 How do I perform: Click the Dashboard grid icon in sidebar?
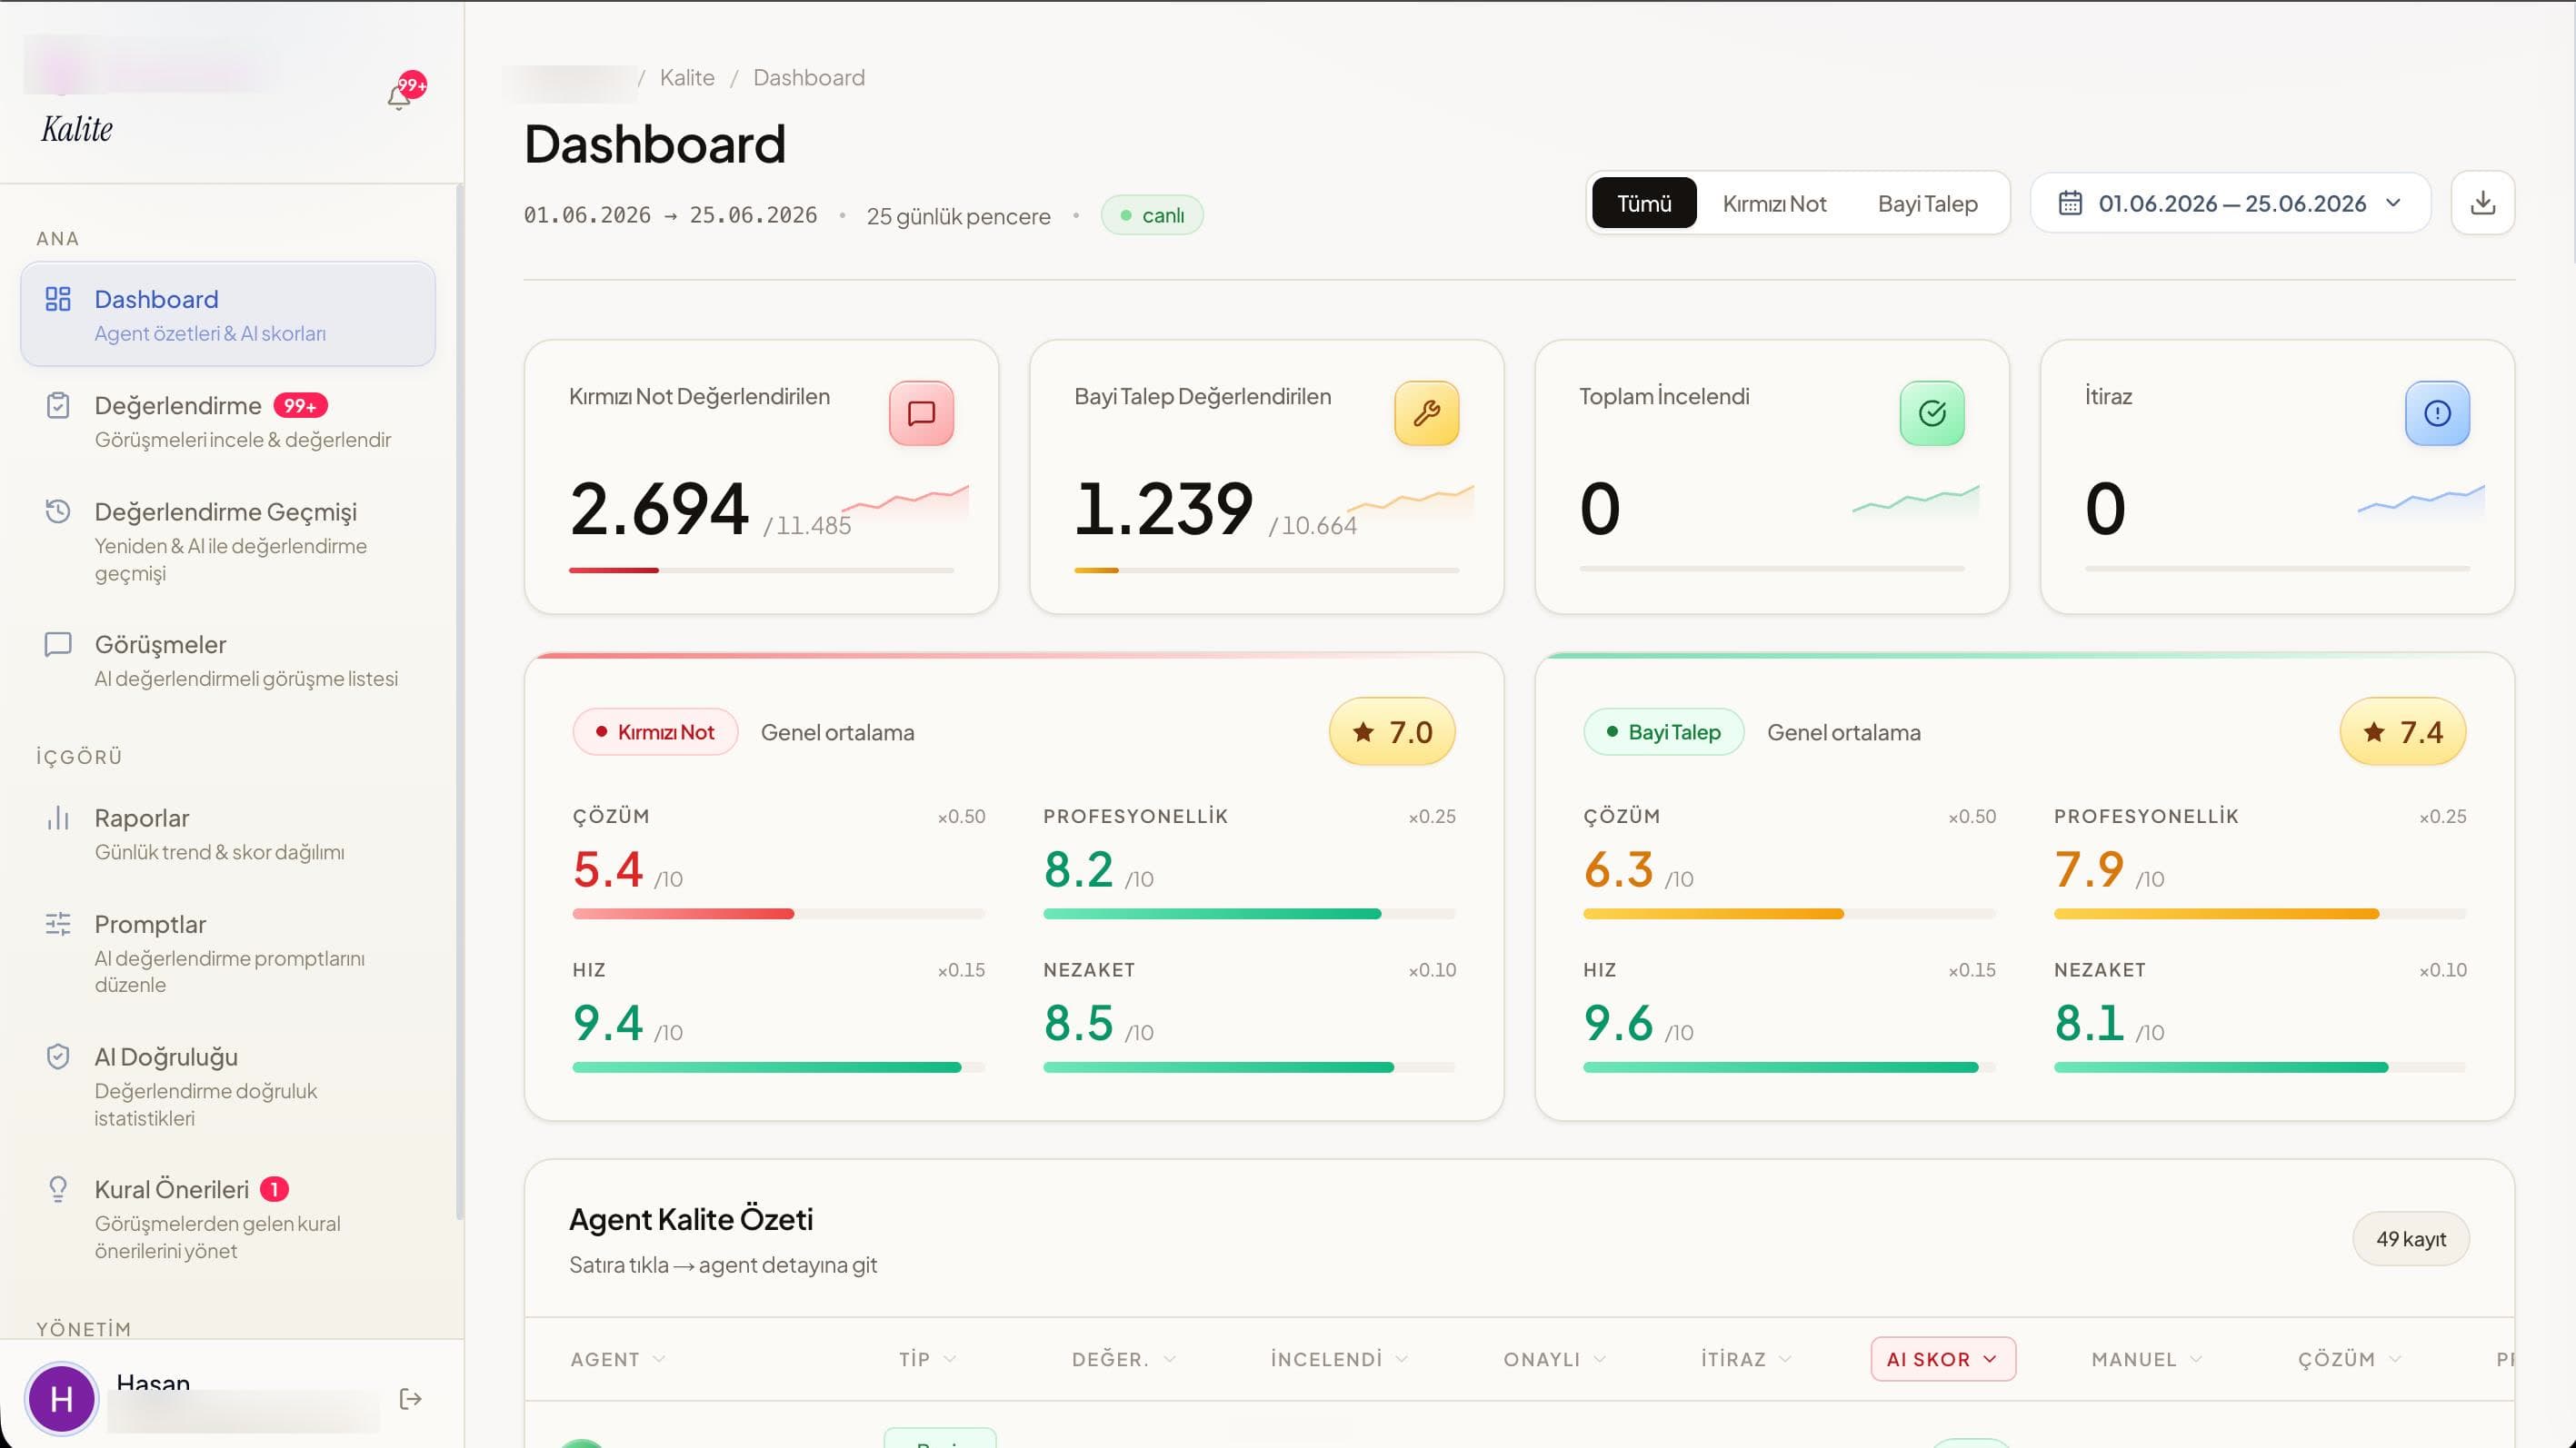(58, 299)
